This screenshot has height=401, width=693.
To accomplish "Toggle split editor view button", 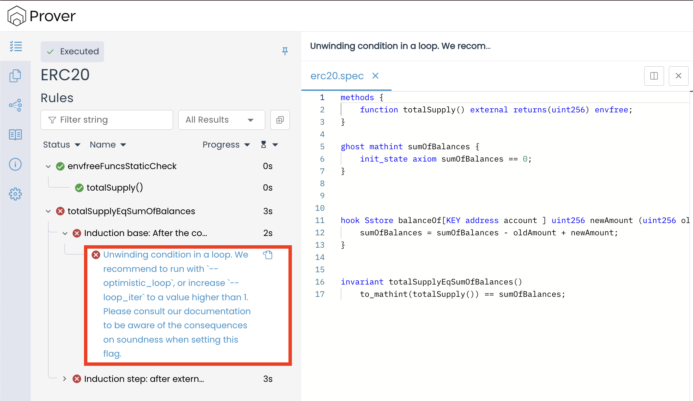I will point(654,76).
